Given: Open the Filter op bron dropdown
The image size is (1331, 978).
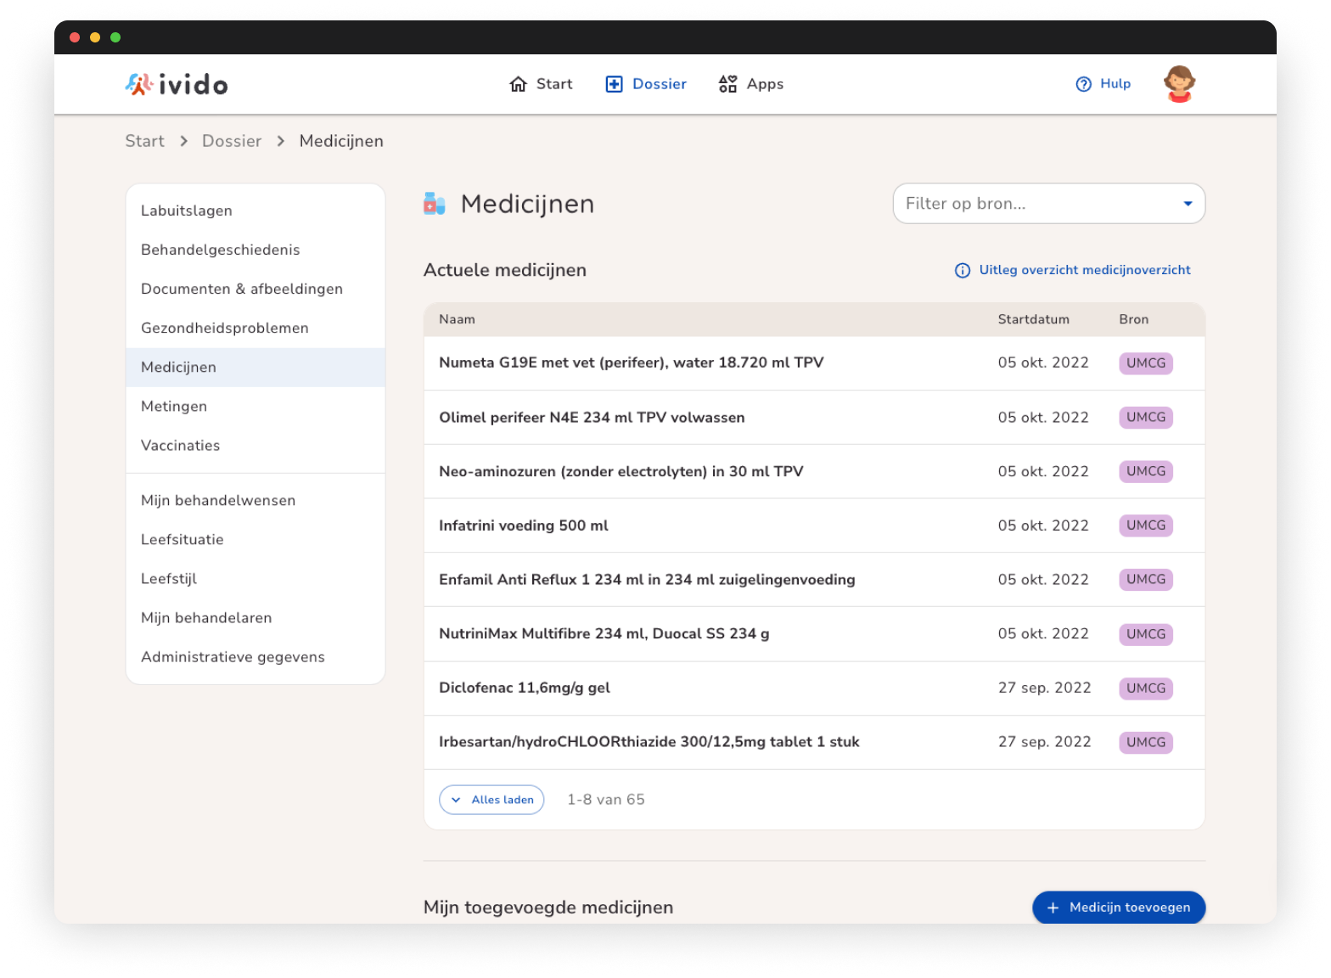Looking at the screenshot, I should [1049, 204].
